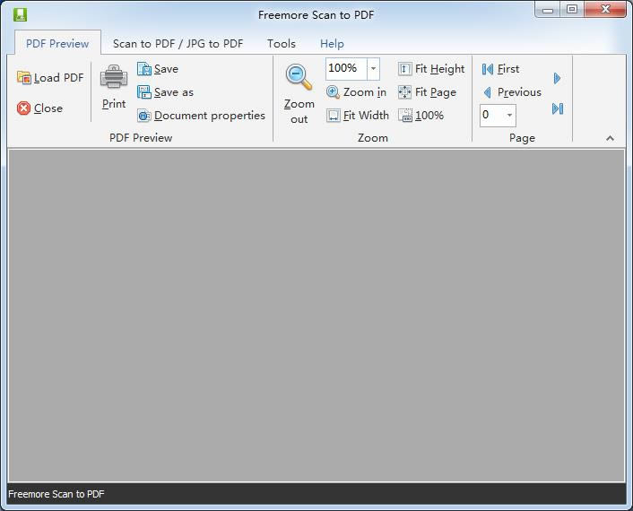Open the Help tab
Image resolution: width=633 pixels, height=511 pixels.
point(332,43)
